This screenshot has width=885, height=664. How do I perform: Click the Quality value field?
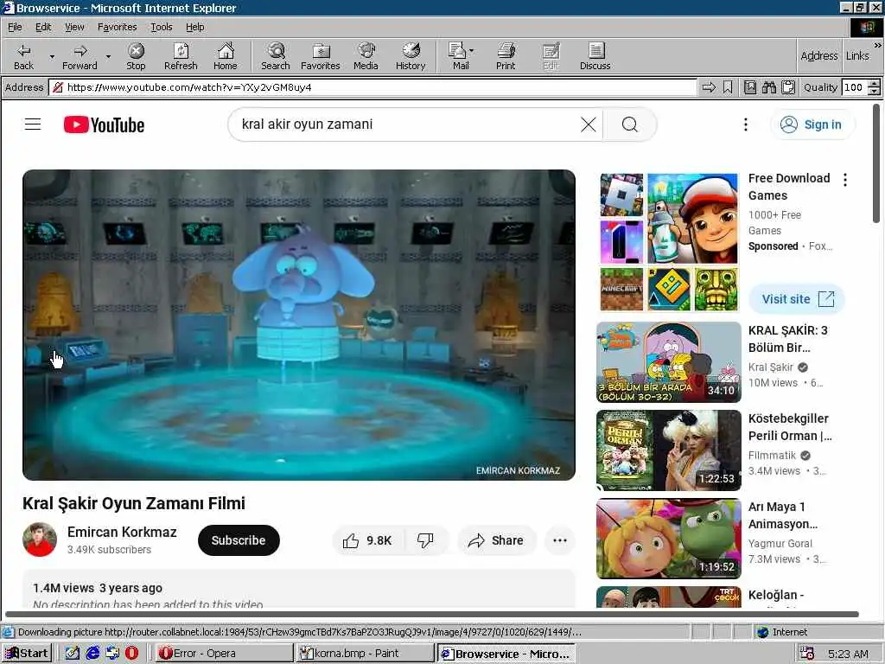click(854, 87)
